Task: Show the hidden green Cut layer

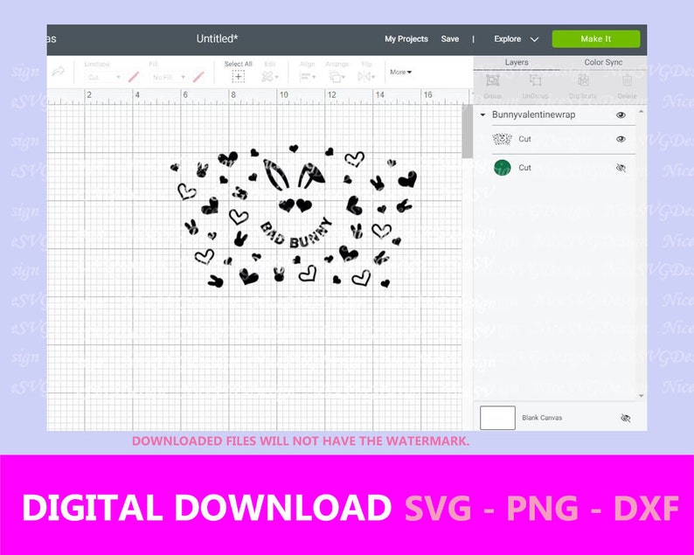Action: pos(621,168)
